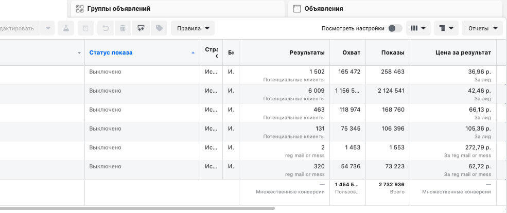The image size is (507, 213).
Task: Click the Результаты column header
Action: click(x=307, y=52)
